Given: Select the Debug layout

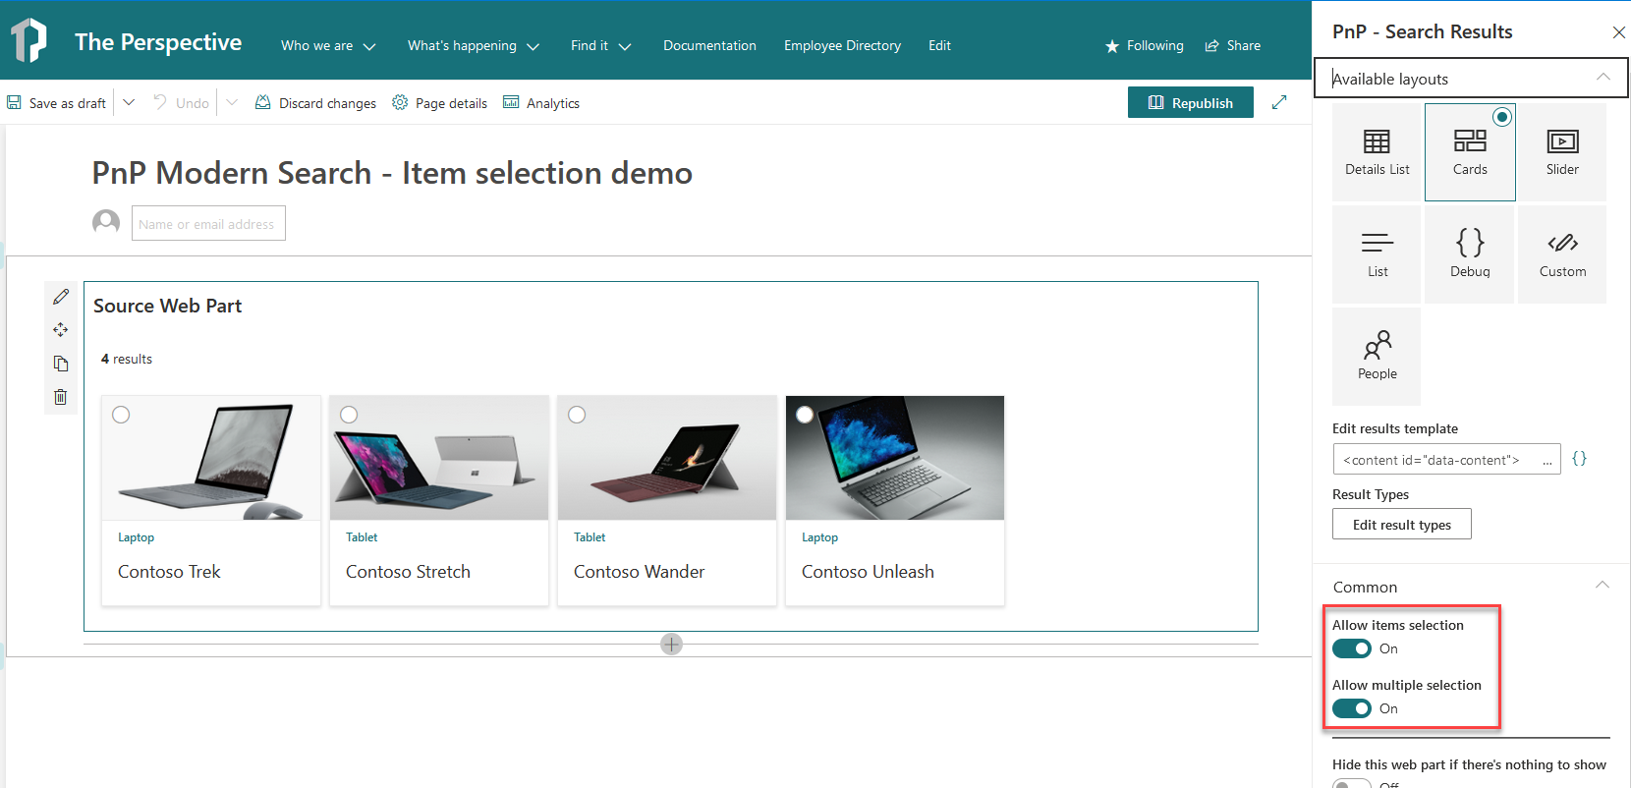Looking at the screenshot, I should tap(1470, 254).
